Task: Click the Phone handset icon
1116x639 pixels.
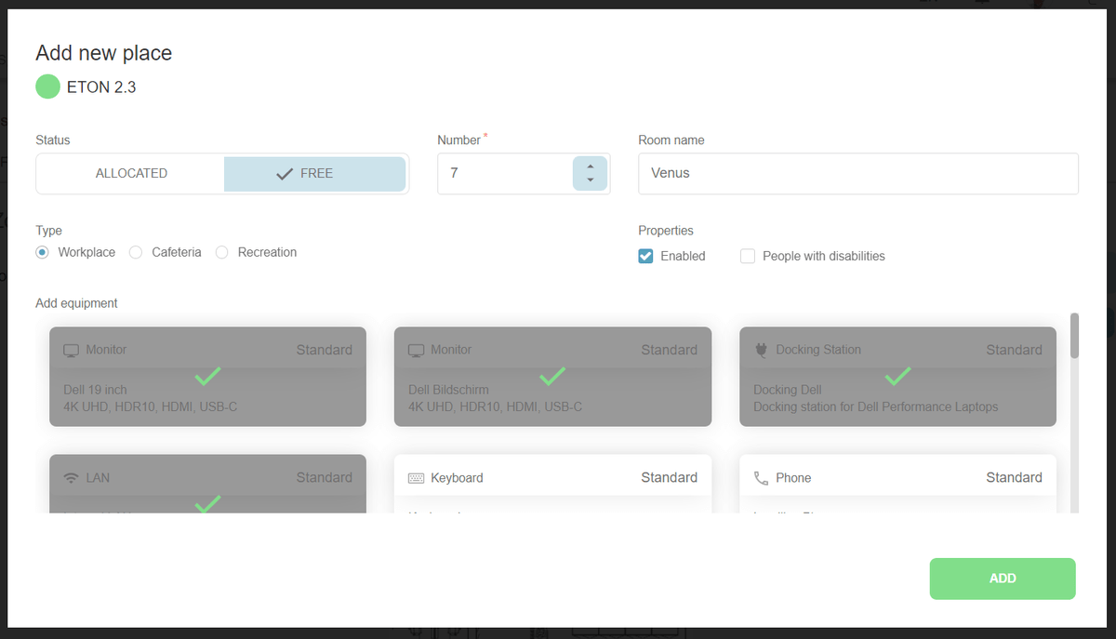Action: tap(761, 478)
